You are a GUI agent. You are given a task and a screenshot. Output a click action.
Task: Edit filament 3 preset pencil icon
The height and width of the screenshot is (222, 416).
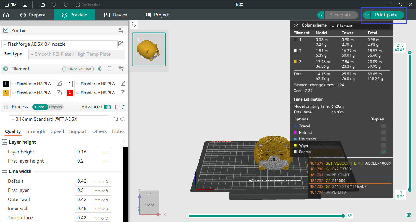coord(59,93)
